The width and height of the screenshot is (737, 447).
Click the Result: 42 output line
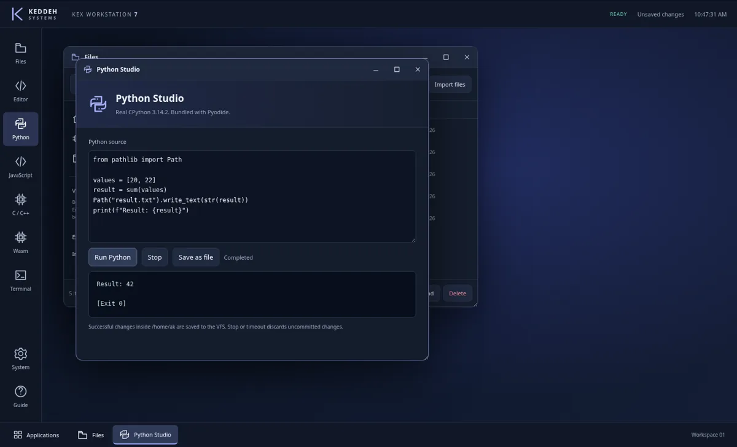point(115,284)
